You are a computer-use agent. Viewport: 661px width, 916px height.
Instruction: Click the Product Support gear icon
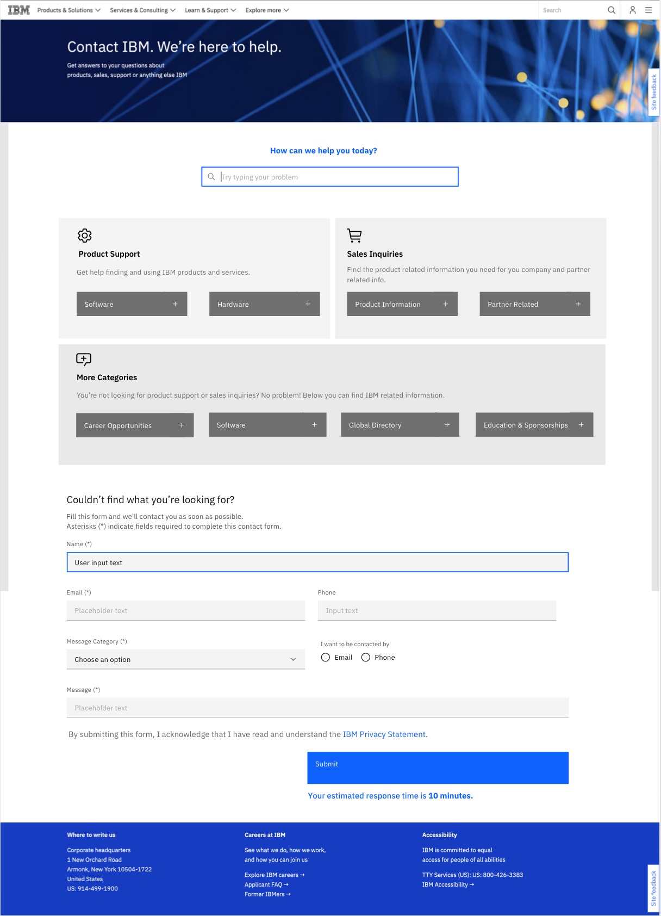coord(85,236)
